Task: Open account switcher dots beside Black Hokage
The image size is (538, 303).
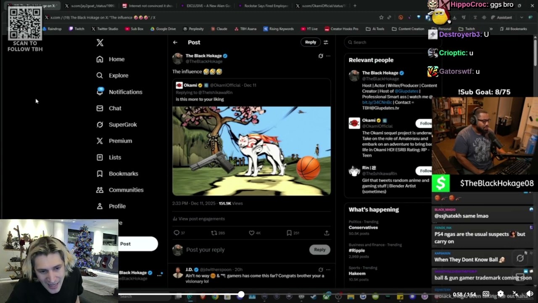Action: pos(159,275)
